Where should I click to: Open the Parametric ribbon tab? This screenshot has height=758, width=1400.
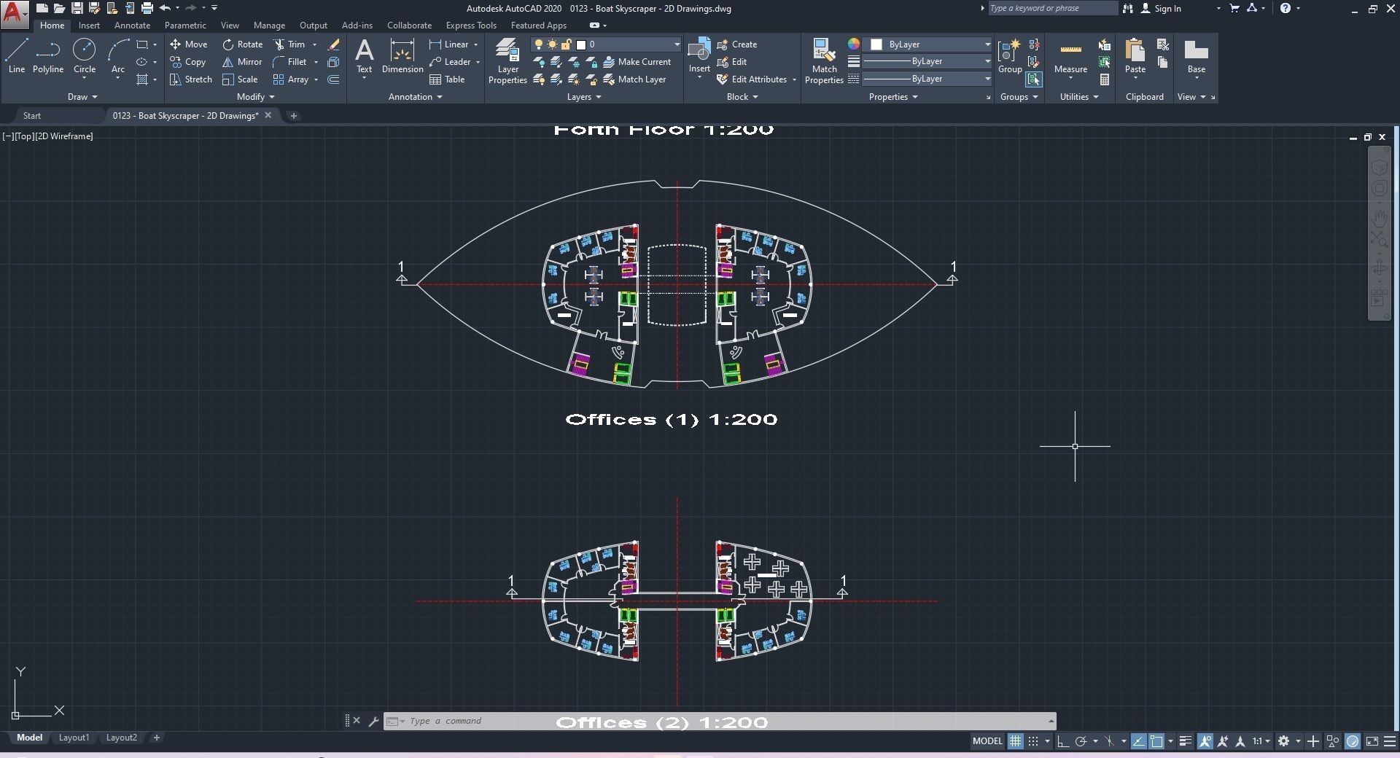pos(185,26)
